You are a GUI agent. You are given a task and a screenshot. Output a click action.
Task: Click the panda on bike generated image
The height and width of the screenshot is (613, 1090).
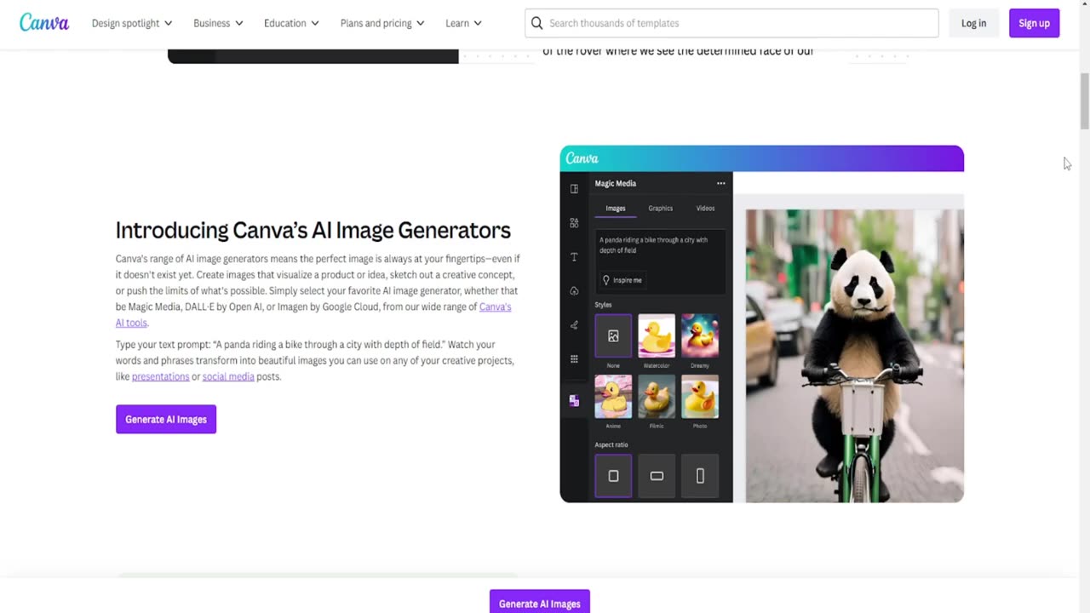point(855,356)
